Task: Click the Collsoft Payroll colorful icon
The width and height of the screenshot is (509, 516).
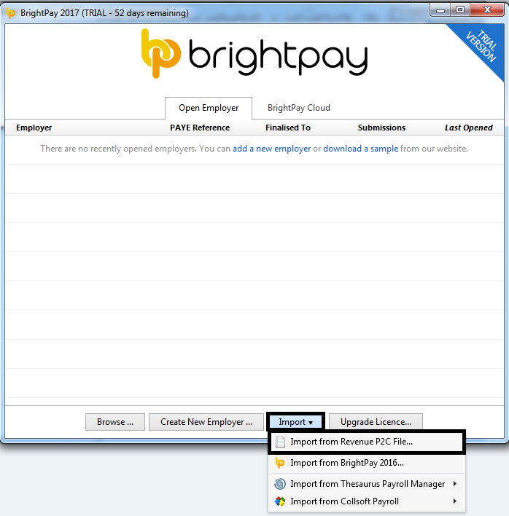Action: click(280, 501)
